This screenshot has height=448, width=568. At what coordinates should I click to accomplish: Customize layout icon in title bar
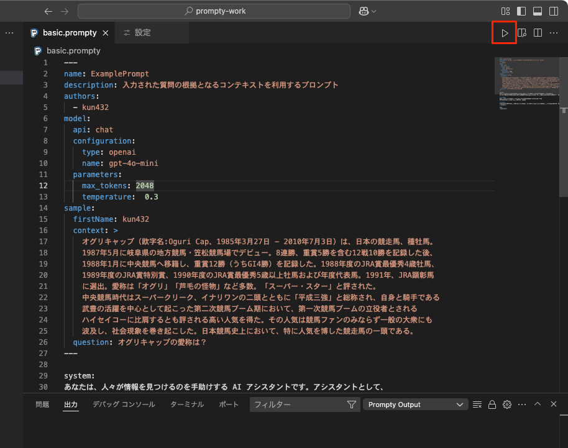pos(505,11)
